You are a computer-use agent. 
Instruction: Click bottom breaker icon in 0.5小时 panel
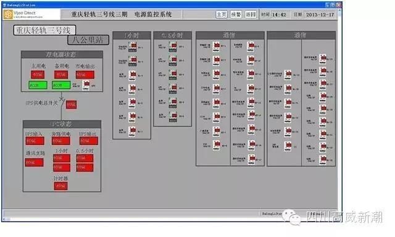(x=173, y=117)
